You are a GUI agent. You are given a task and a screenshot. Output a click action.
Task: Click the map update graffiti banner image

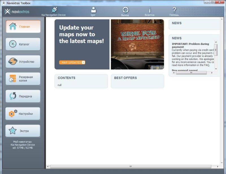pyautogui.click(x=137, y=44)
